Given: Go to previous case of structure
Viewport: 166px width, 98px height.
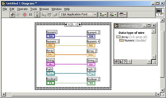Looking at the screenshot, I should [x=66, y=25].
